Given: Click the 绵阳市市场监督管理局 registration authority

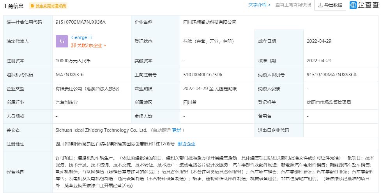Looking at the screenshot, I should 329,102.
